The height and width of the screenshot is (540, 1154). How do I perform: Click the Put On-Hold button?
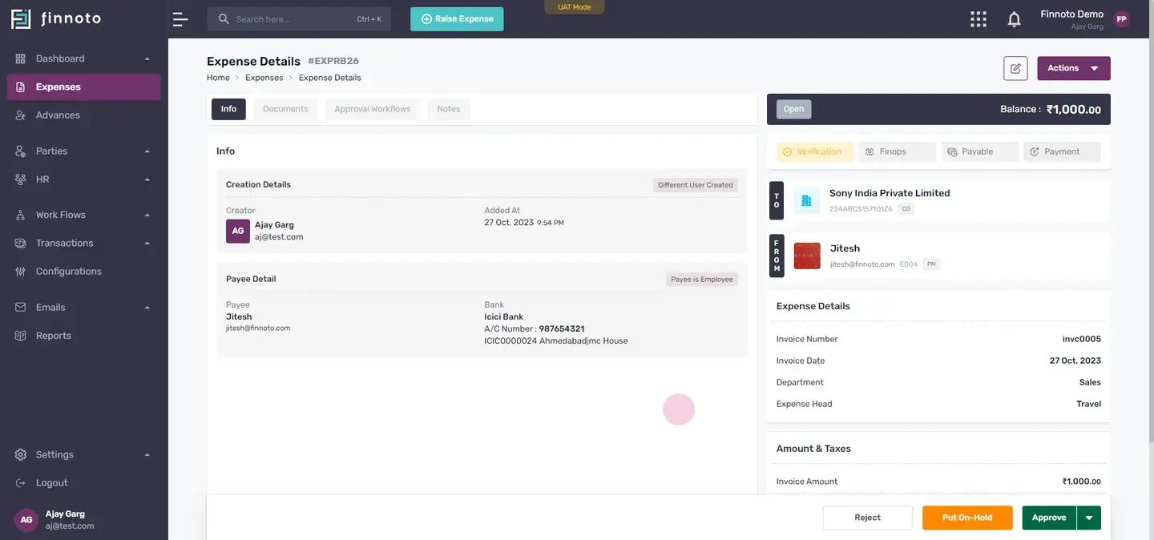coord(967,518)
